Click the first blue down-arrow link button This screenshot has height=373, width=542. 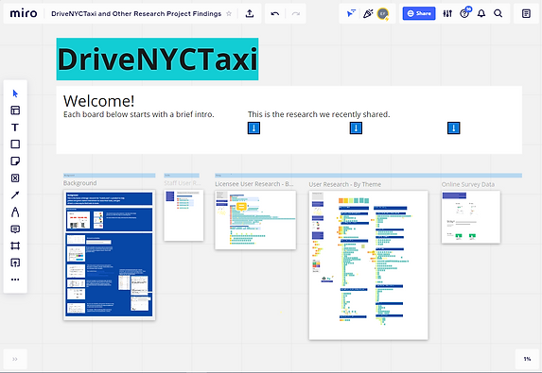254,128
